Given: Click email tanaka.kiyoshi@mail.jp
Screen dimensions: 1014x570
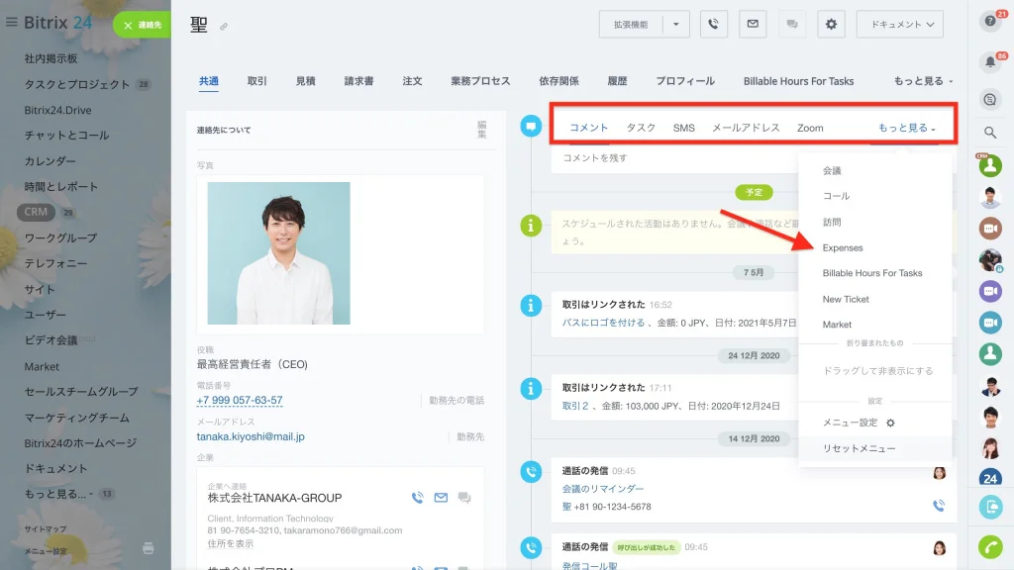Looking at the screenshot, I should tap(251, 436).
